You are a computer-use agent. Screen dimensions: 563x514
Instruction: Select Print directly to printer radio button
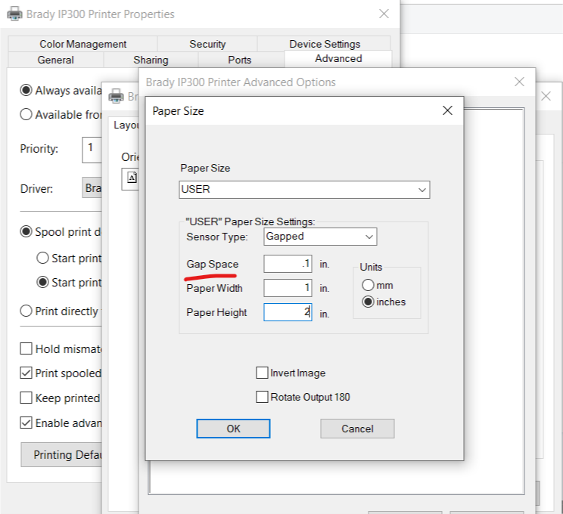26,311
